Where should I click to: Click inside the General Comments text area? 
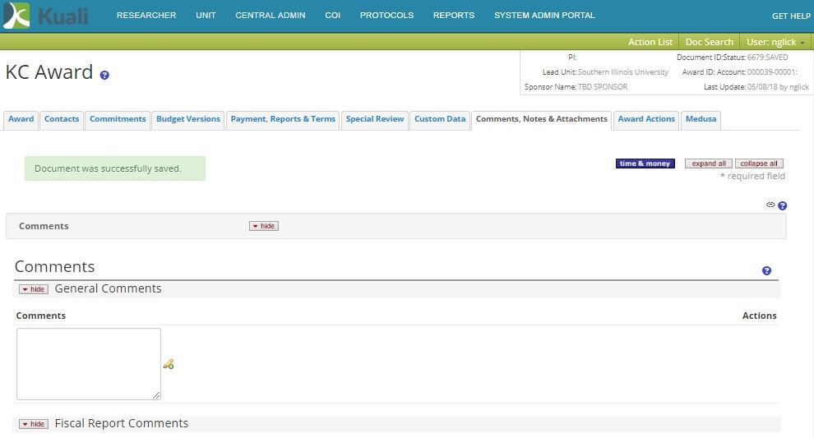click(x=89, y=363)
